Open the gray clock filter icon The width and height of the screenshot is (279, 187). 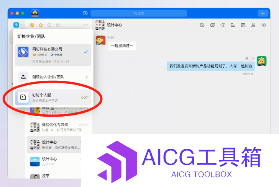[x=49, y=25]
